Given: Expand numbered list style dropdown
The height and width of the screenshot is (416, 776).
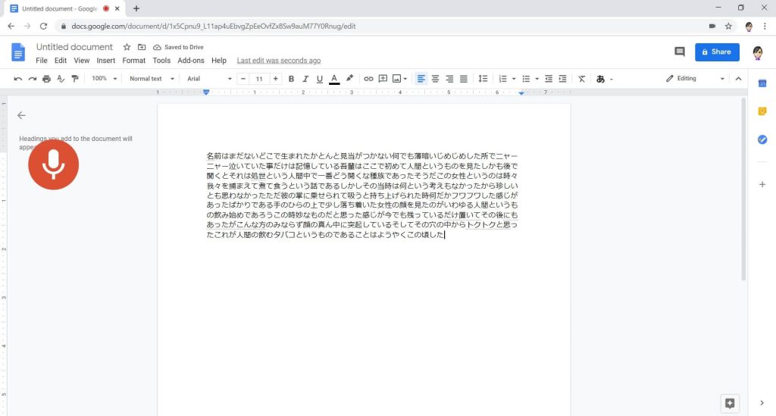Looking at the screenshot, I should click(x=514, y=79).
